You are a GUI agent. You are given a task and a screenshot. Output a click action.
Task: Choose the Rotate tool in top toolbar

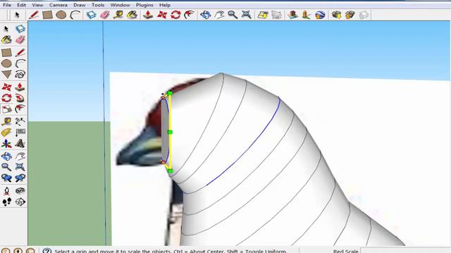click(175, 15)
